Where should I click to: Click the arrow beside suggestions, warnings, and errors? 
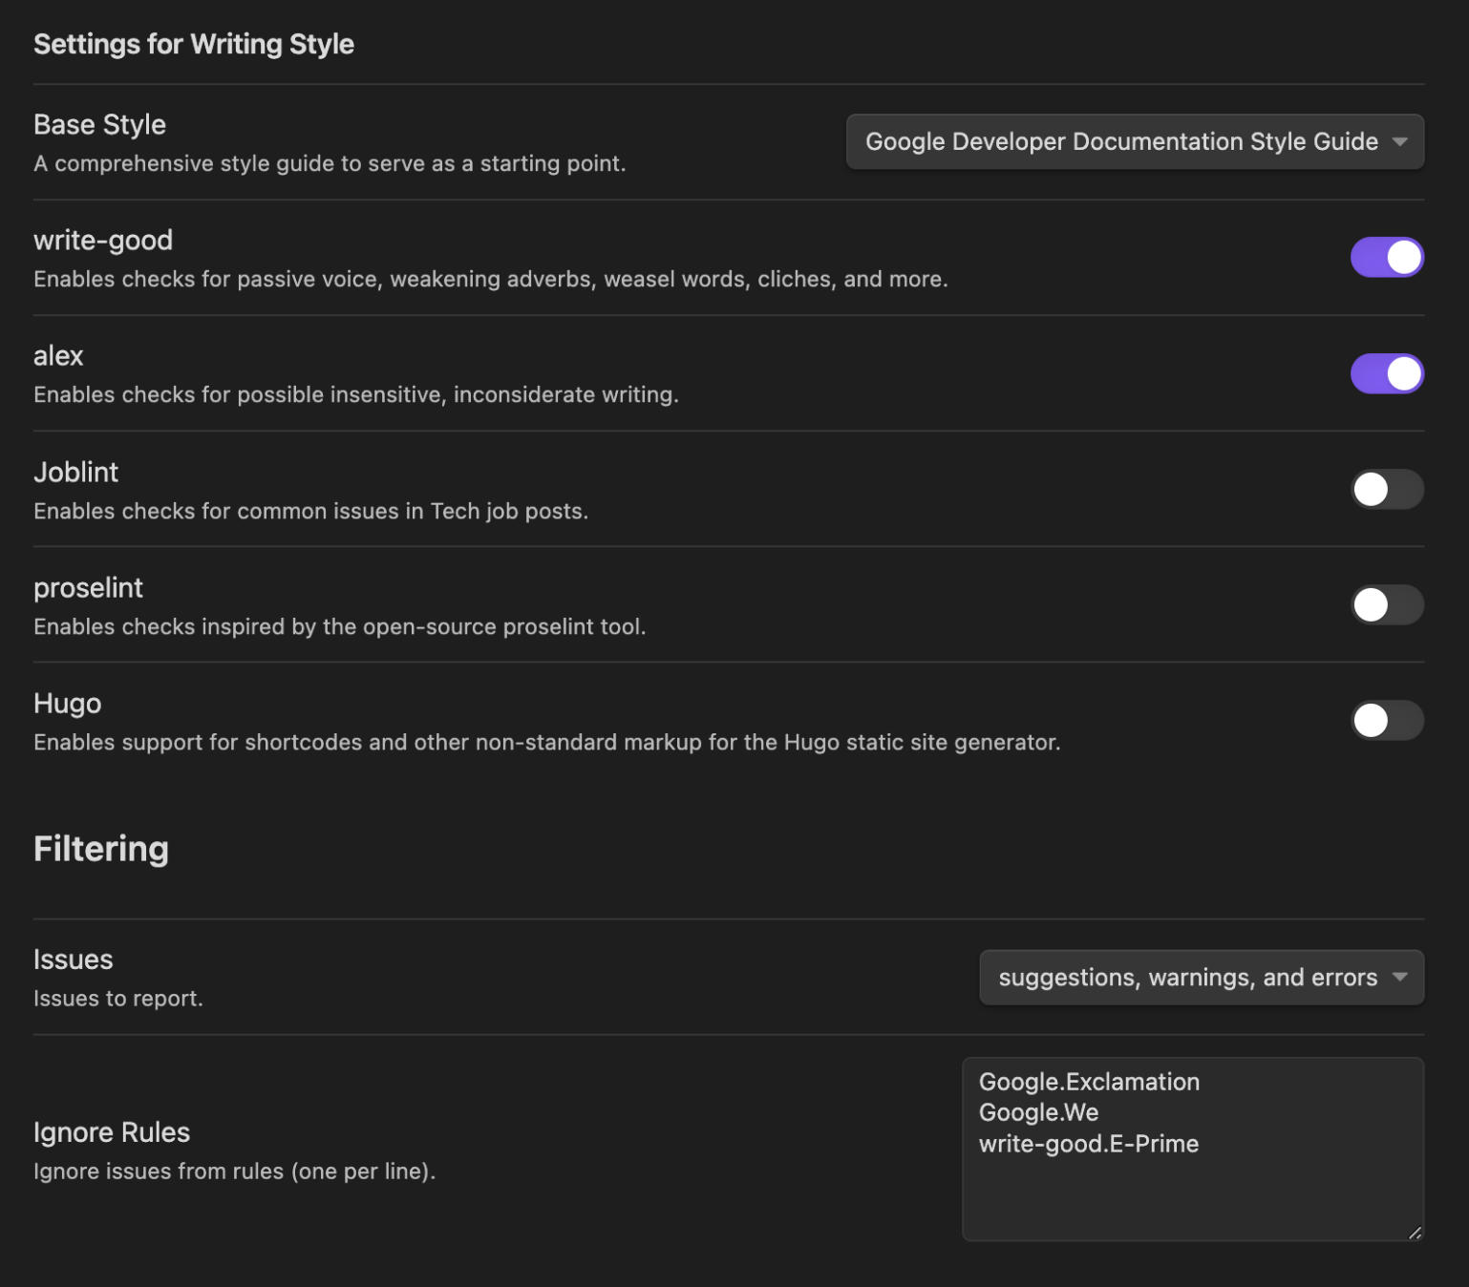pos(1400,977)
